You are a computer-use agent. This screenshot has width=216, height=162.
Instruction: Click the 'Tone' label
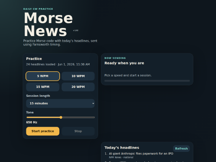click(x=30, y=113)
